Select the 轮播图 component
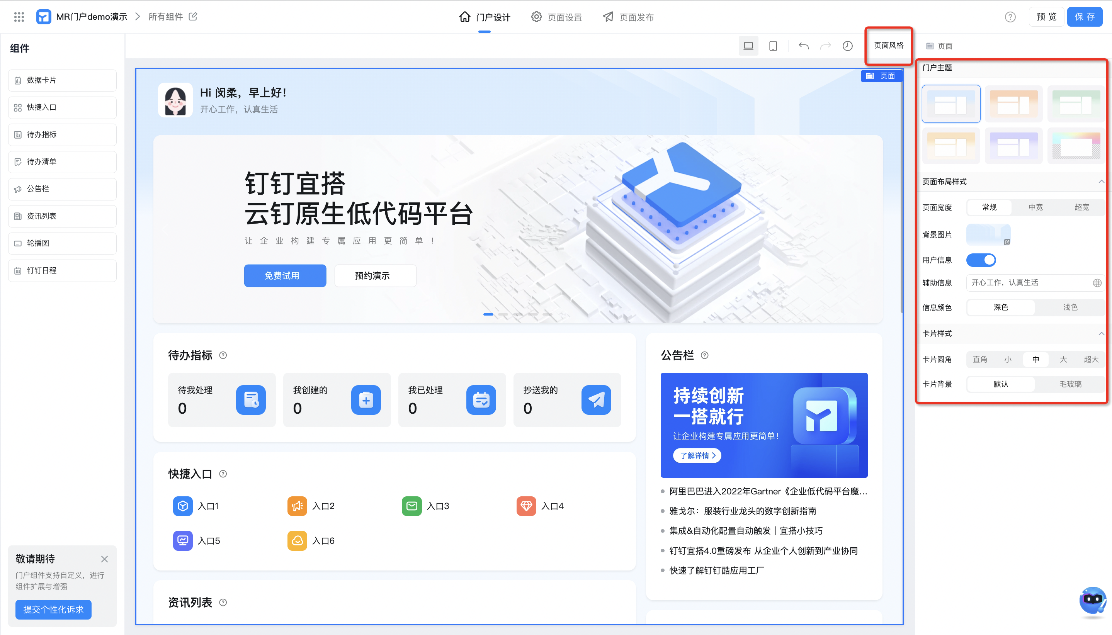1112x635 pixels. 62,243
